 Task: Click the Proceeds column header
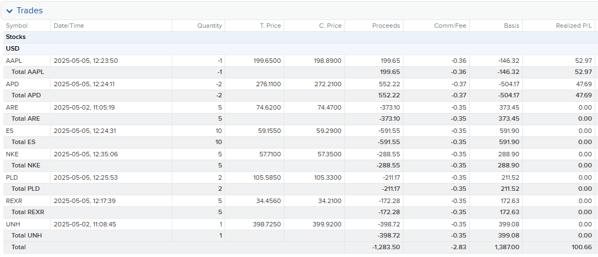pos(386,26)
